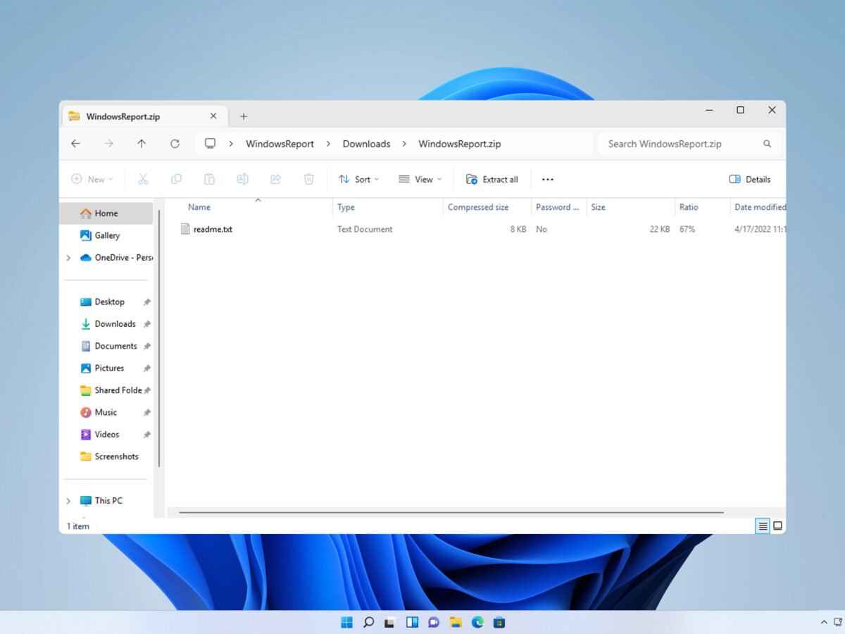845x634 pixels.
Task: Sort by Password column header
Action: coord(559,207)
